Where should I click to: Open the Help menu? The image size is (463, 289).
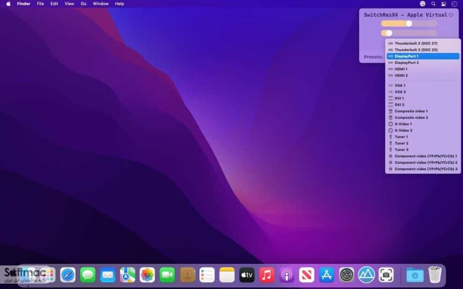point(120,4)
